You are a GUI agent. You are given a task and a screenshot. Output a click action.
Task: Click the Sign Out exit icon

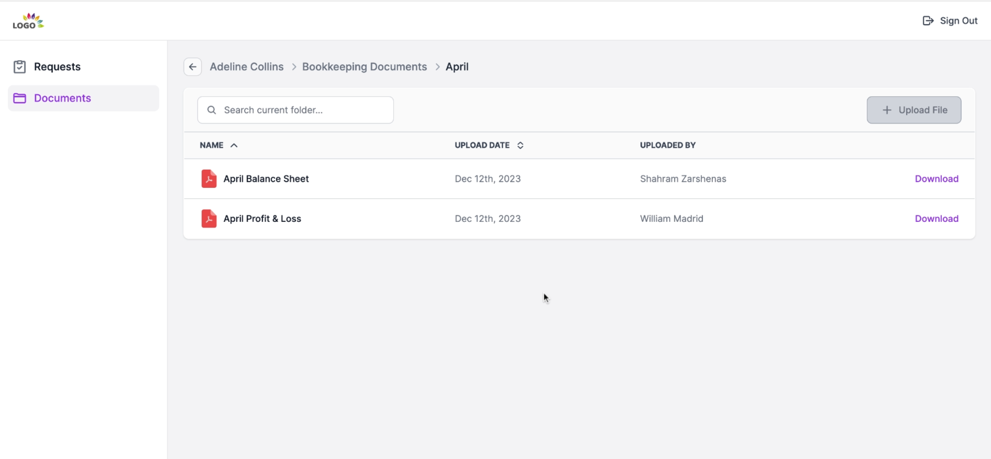tap(928, 21)
